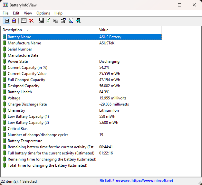
Task: Click the Lithium Ion value
Action: pyautogui.click(x=109, y=110)
